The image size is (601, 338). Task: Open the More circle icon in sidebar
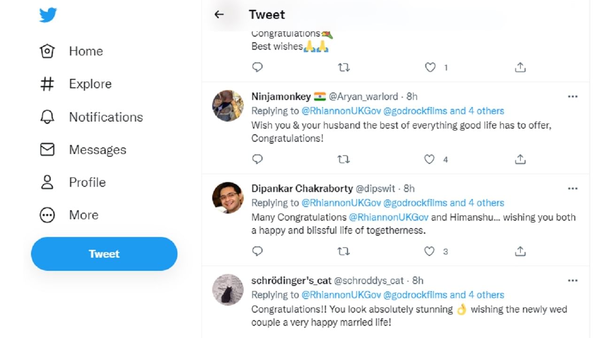pos(47,215)
